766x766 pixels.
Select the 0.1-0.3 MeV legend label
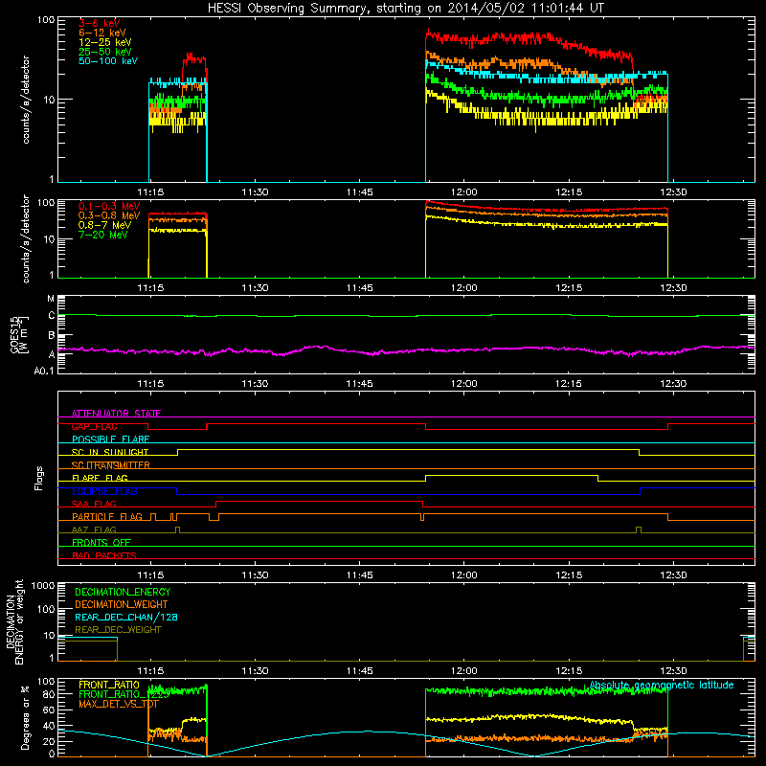tap(109, 206)
